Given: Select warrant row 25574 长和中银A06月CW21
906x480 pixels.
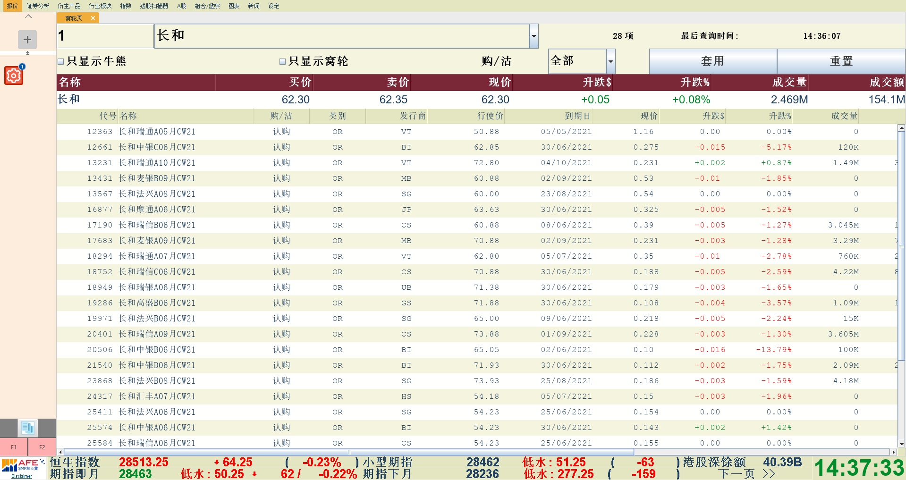Looking at the screenshot, I should click(x=477, y=428).
